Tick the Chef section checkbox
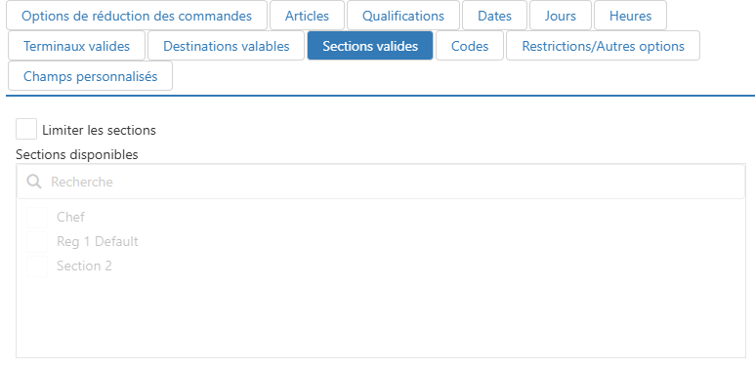Image resolution: width=755 pixels, height=368 pixels. pos(37,218)
